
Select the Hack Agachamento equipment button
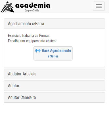coord(53,53)
